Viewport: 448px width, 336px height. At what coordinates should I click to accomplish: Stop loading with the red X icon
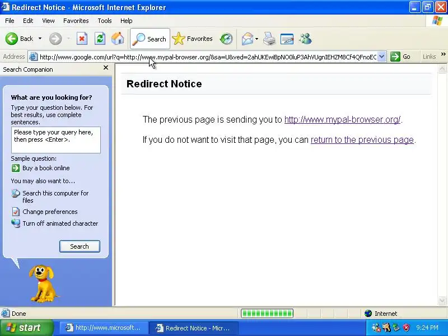coord(82,39)
